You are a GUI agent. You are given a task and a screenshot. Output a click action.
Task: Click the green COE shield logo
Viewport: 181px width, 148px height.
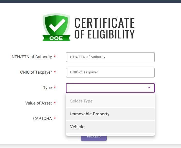click(x=56, y=27)
